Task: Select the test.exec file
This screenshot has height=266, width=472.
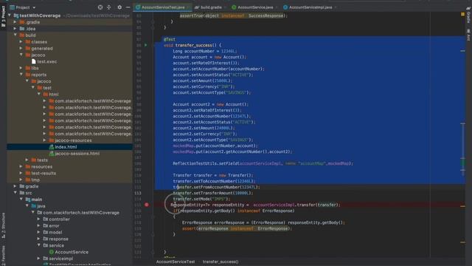Action: click(x=44, y=61)
